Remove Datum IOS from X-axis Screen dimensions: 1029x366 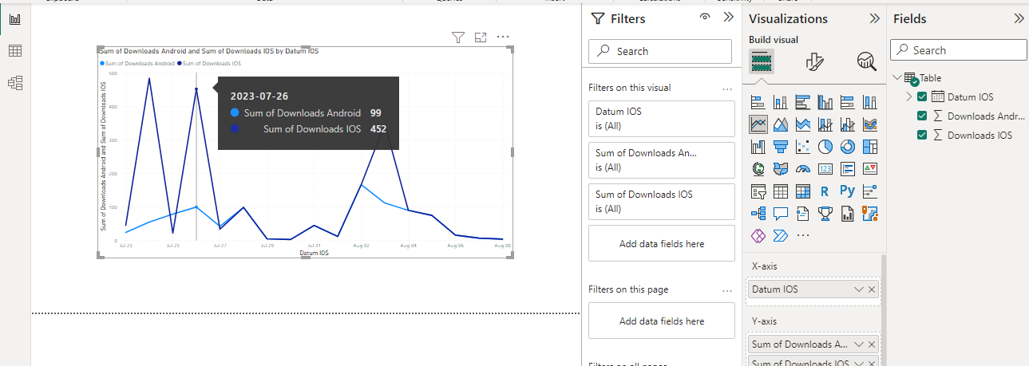tap(872, 289)
